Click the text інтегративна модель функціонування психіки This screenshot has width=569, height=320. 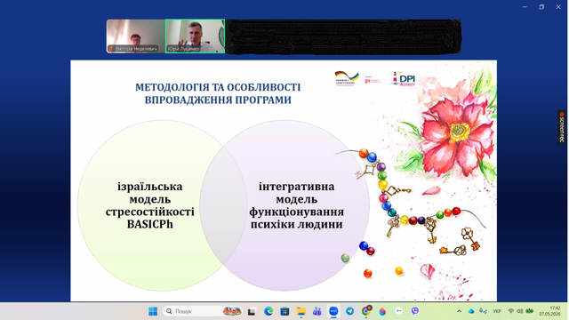[x=296, y=205]
